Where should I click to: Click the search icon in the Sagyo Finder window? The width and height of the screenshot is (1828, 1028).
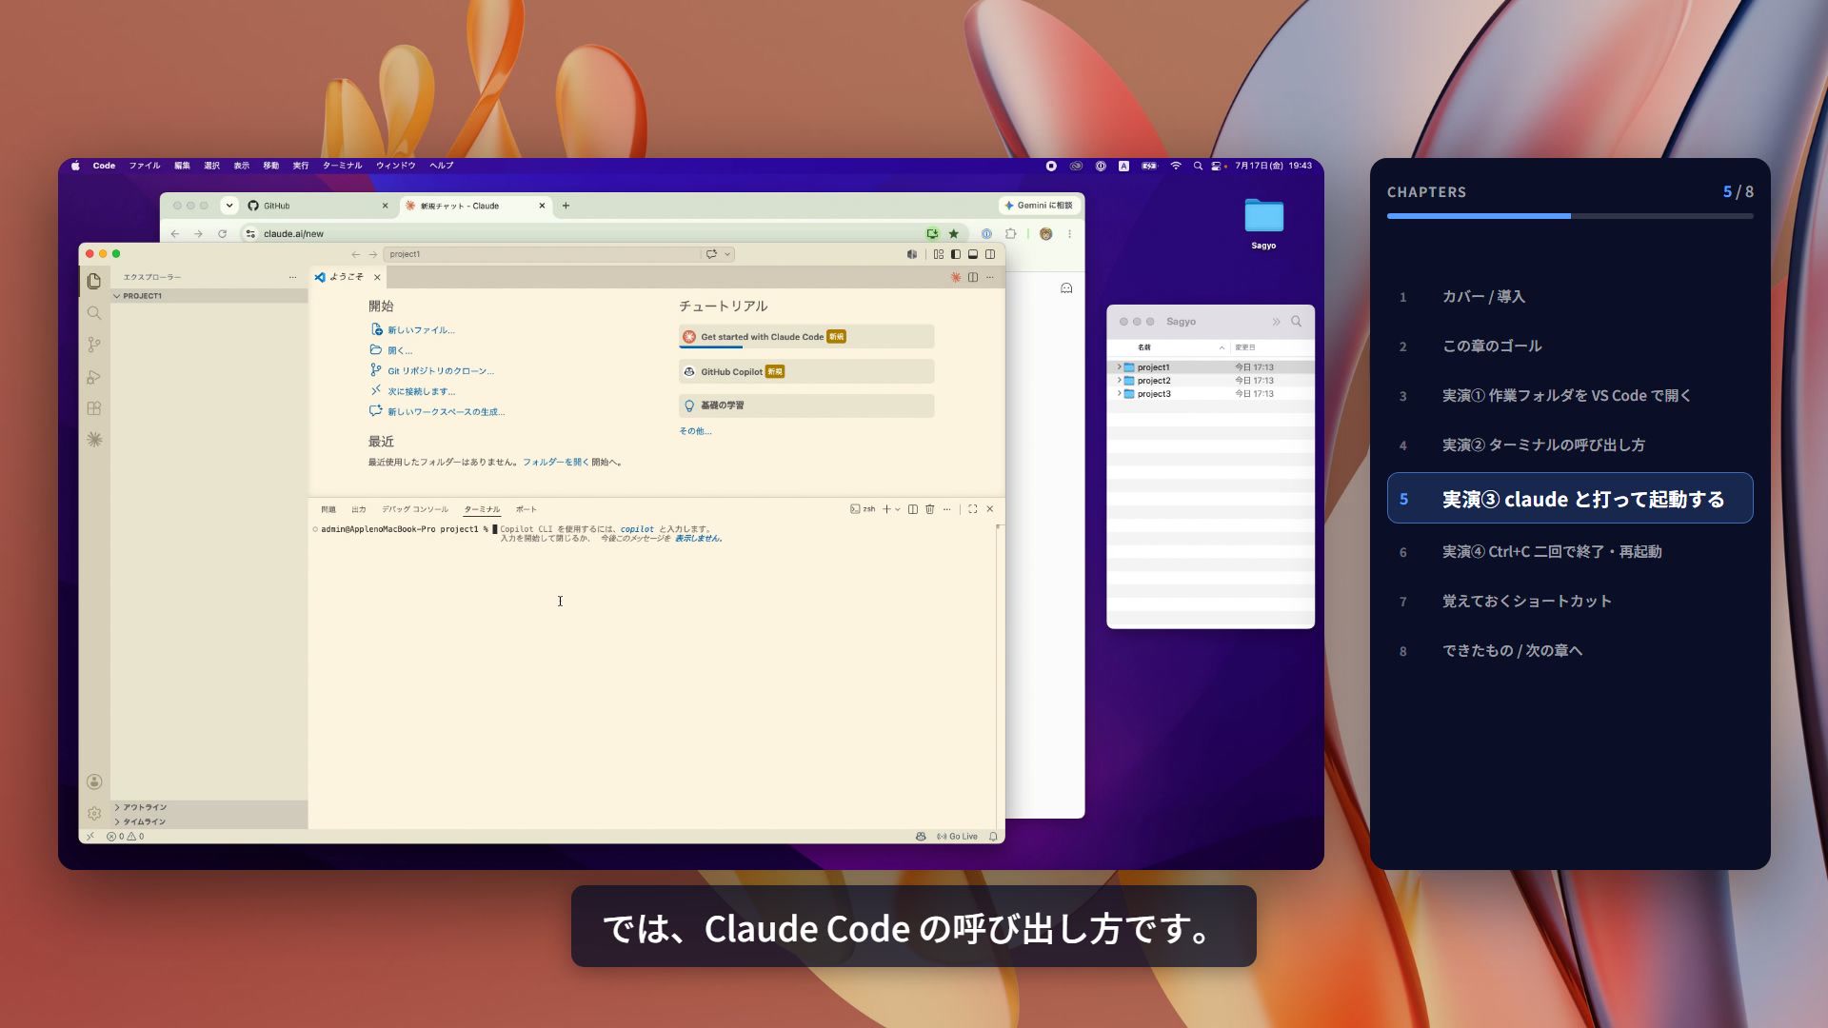pos(1296,322)
